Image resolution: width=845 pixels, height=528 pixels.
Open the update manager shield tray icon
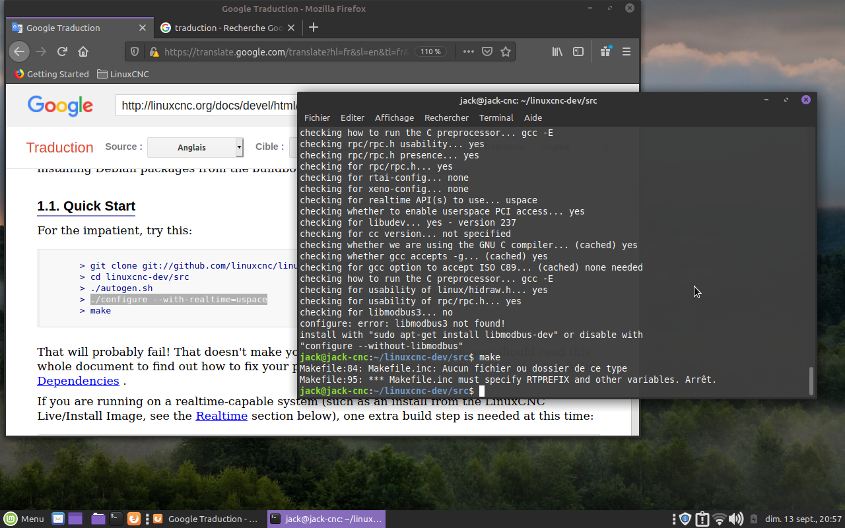(x=685, y=519)
